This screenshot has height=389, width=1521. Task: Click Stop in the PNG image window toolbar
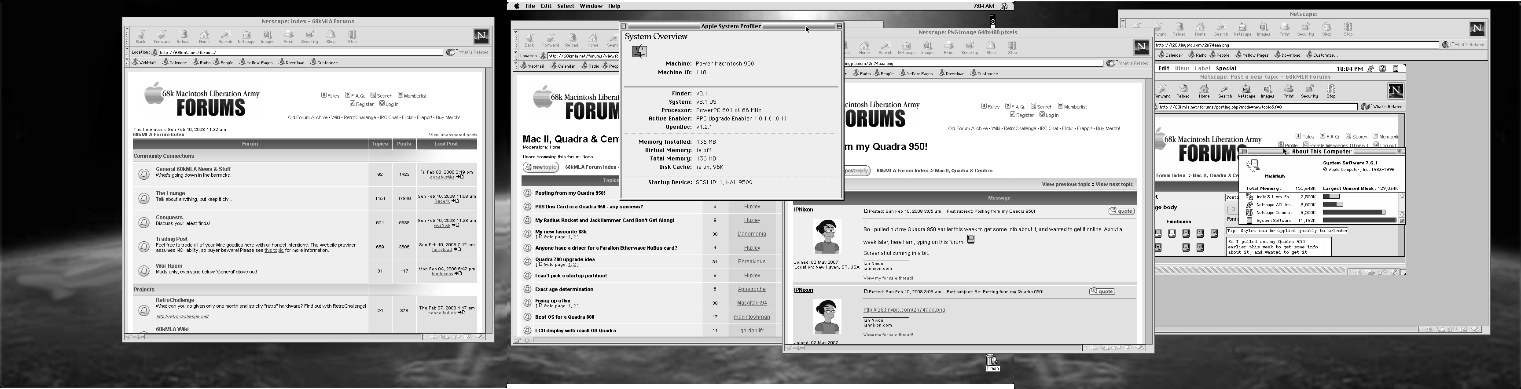point(1012,48)
